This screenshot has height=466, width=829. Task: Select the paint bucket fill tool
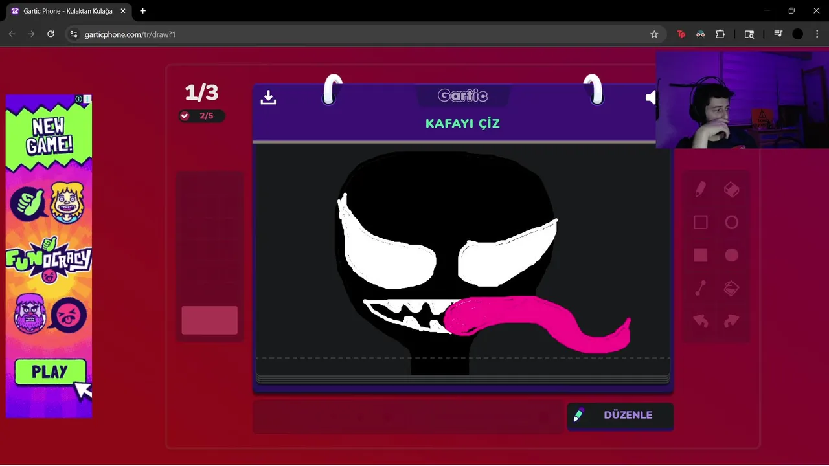[731, 288]
